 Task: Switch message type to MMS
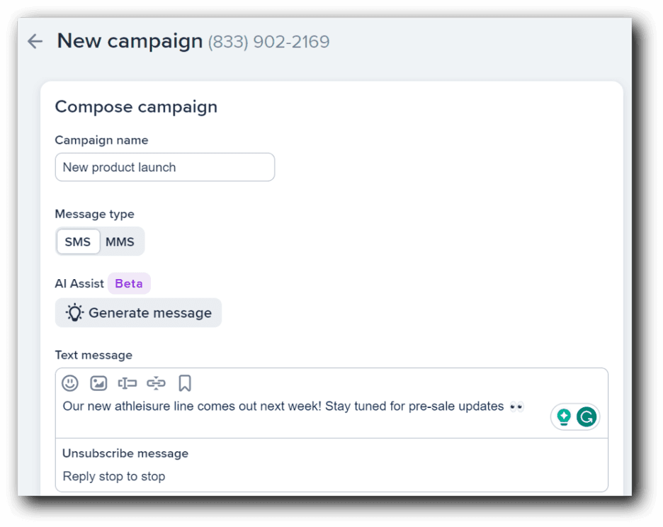(x=120, y=242)
